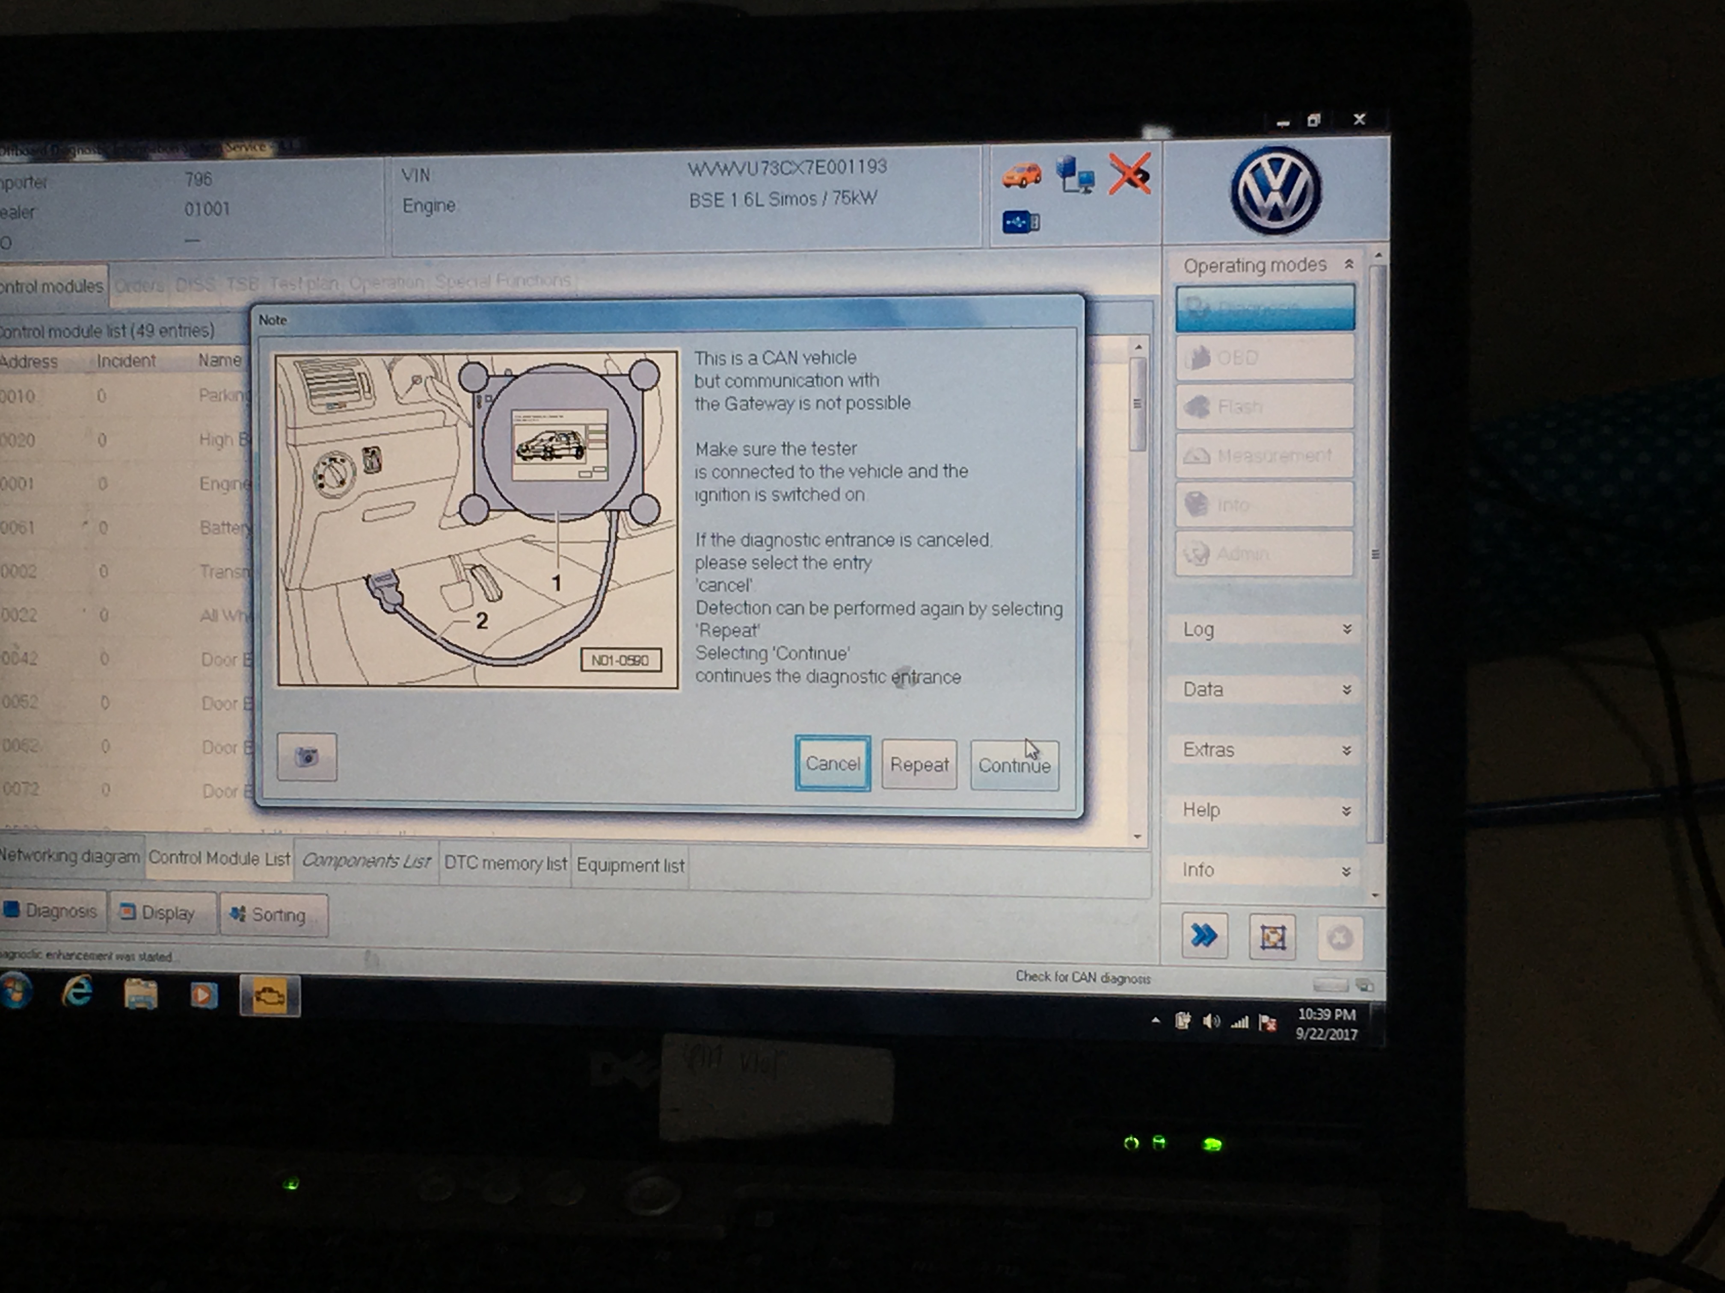This screenshot has width=1725, height=1293.
Task: Click the fit-to-screen frame icon
Action: (x=1273, y=937)
